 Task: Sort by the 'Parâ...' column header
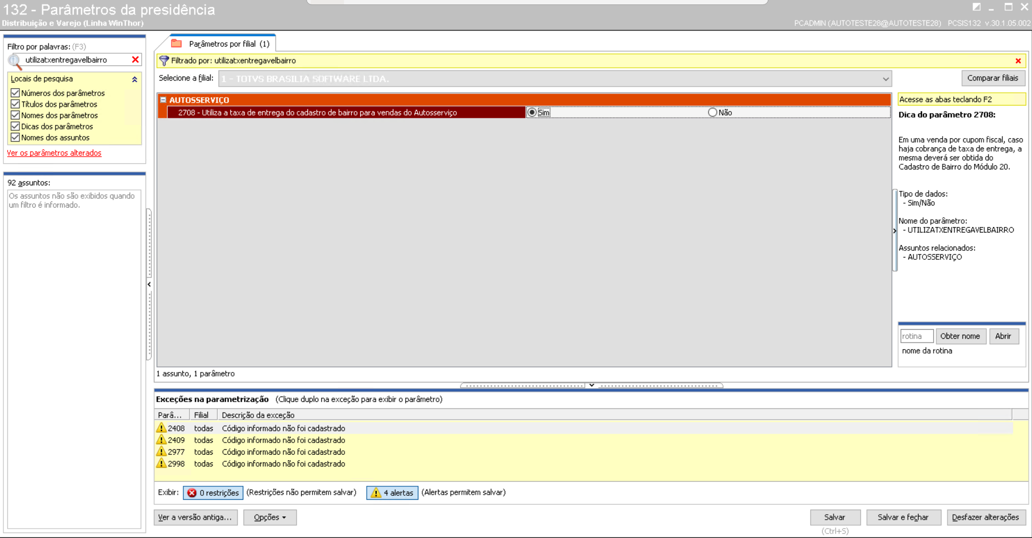(x=172, y=415)
